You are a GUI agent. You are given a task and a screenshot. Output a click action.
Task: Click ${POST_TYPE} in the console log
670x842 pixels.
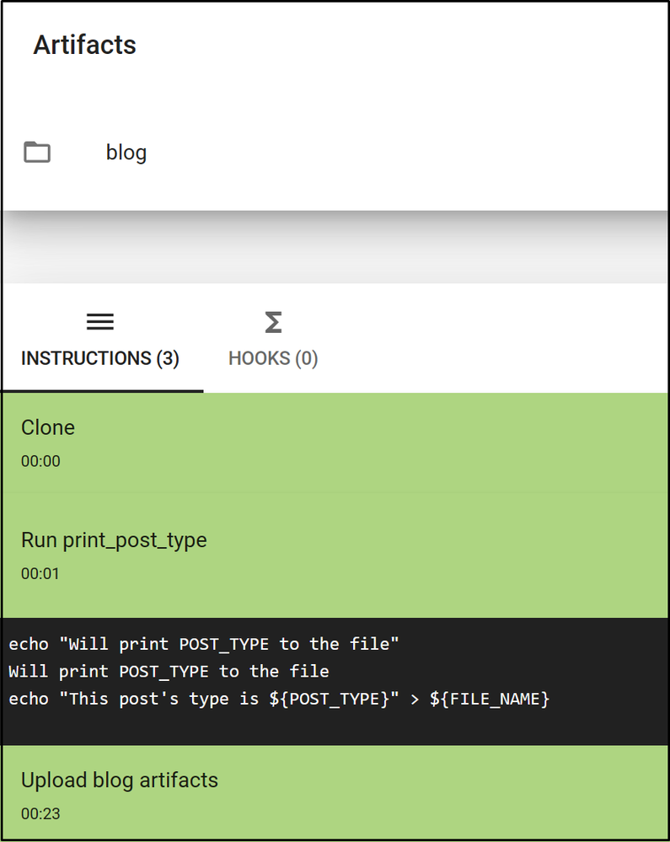pos(329,700)
